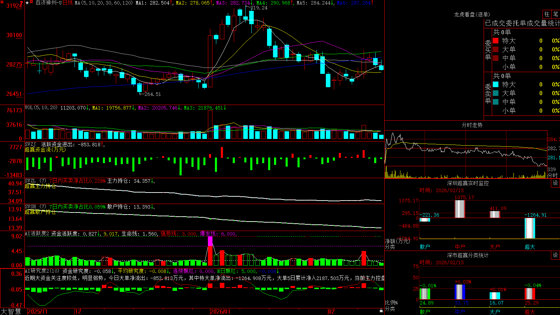Select the SVSH (7) indicator label
This screenshot has height=315, width=560.
pyautogui.click(x=36, y=207)
